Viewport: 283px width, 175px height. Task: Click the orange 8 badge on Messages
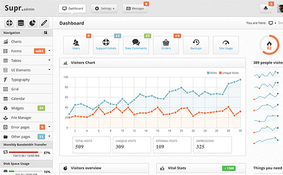point(146,4)
